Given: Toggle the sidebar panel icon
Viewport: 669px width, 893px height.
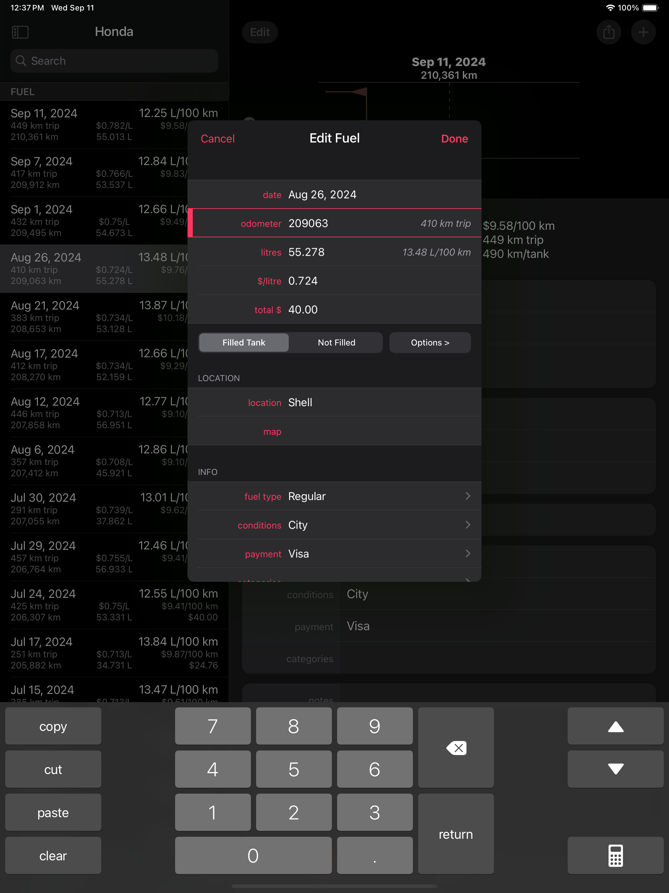Looking at the screenshot, I should click(x=20, y=32).
